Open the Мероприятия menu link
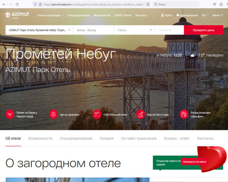This screenshot has width=228, height=182. pyautogui.click(x=102, y=15)
